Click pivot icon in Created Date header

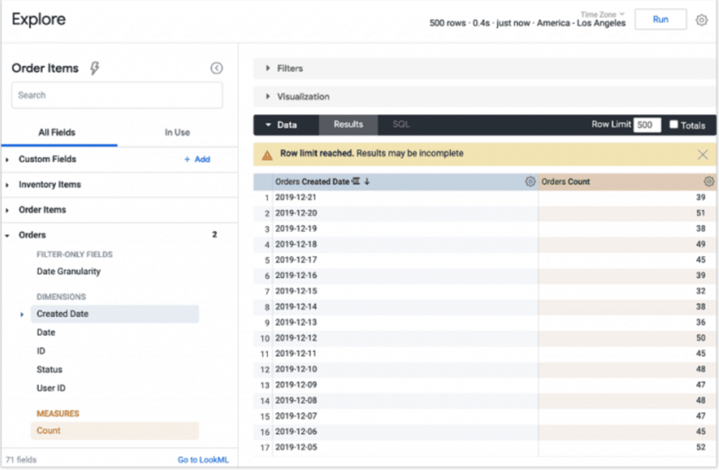point(356,182)
